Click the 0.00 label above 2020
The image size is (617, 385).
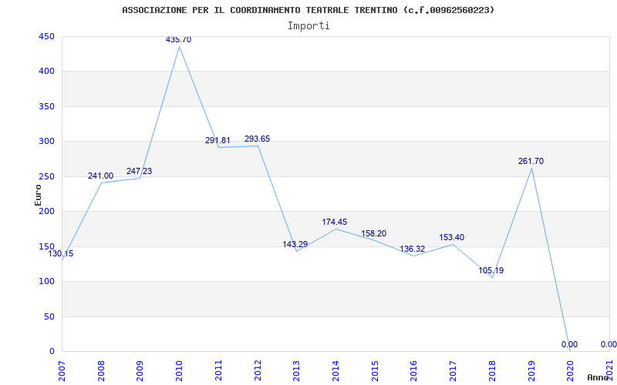point(569,344)
